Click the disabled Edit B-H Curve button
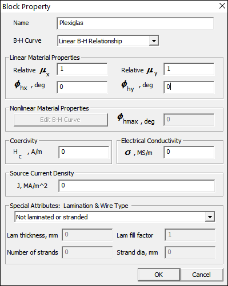 (61, 120)
